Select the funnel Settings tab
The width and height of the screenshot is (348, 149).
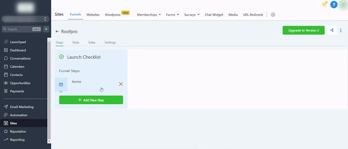(x=110, y=42)
